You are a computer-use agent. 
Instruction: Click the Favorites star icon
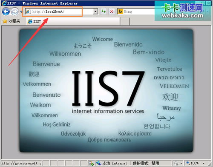coord(5,21)
